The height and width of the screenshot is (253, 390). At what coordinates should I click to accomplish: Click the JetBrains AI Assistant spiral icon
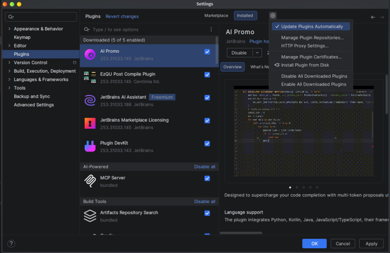coord(90,101)
